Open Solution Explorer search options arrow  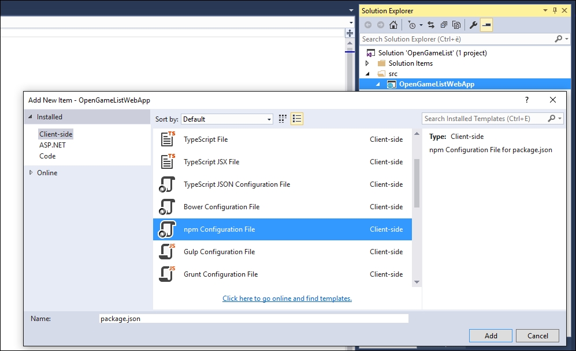(x=567, y=39)
